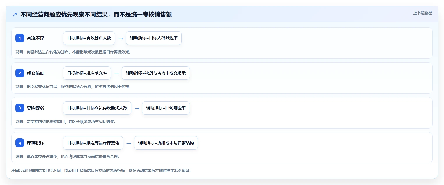The image size is (444, 185).
Task: Click the number 3 badge for 复购变弱
Action: [x=20, y=108]
